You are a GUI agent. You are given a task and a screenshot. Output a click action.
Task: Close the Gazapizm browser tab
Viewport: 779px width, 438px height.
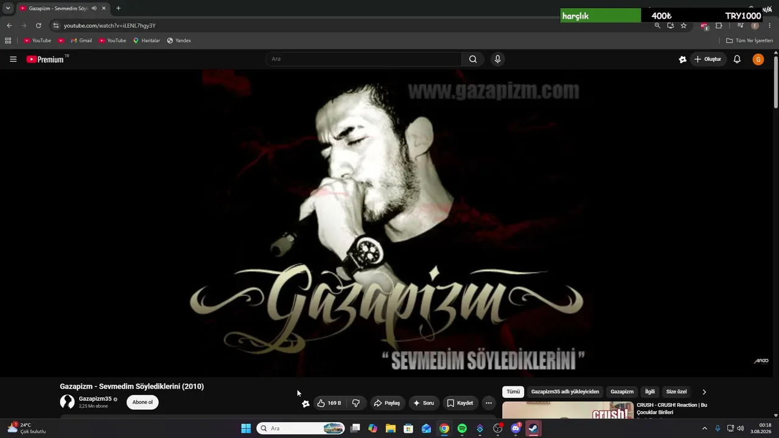103,9
